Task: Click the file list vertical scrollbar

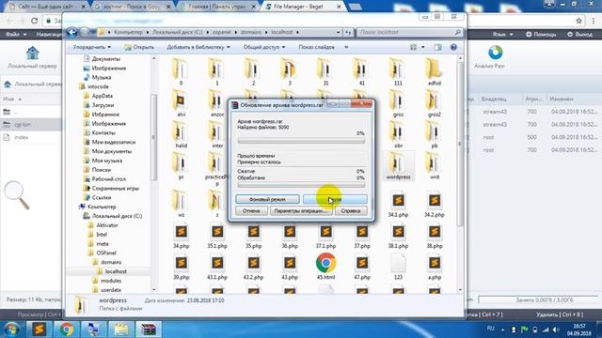Action: [x=460, y=144]
